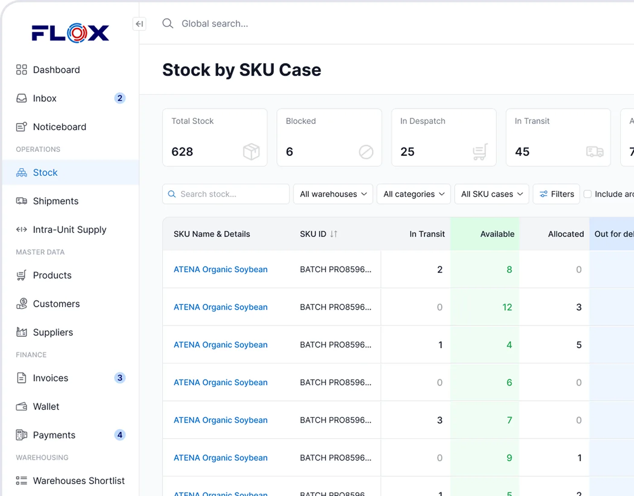The height and width of the screenshot is (496, 634).
Task: Click the Warehouses Shortlist list icon
Action: [x=21, y=480]
